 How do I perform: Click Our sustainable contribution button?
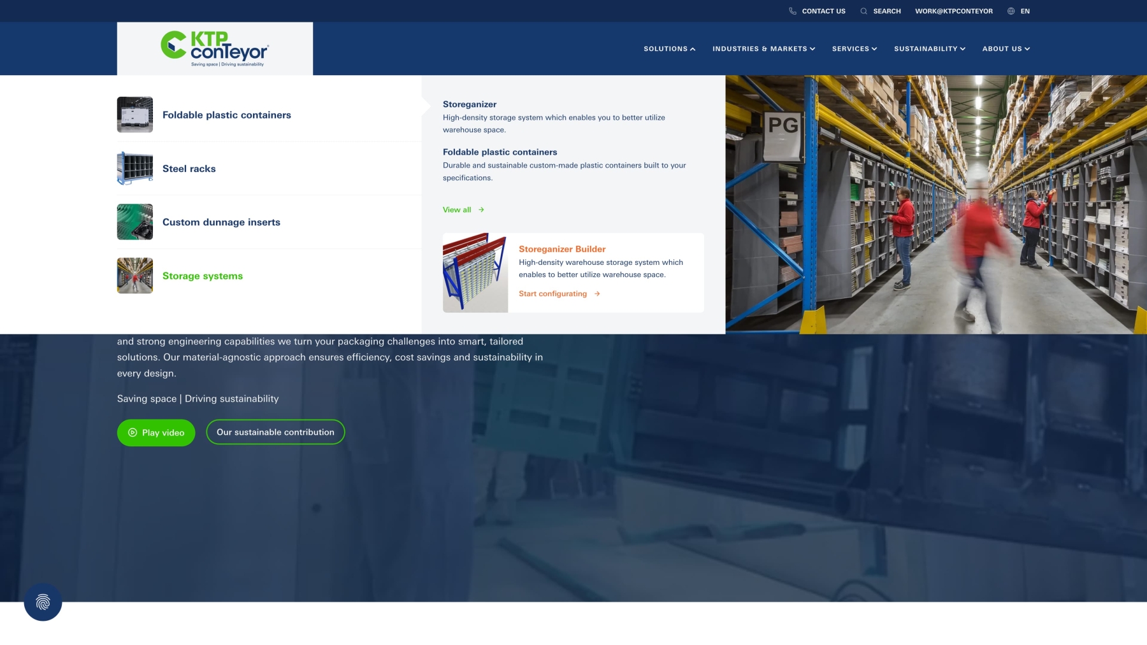(275, 432)
